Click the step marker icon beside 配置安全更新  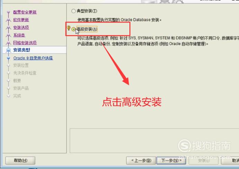pos(8,12)
